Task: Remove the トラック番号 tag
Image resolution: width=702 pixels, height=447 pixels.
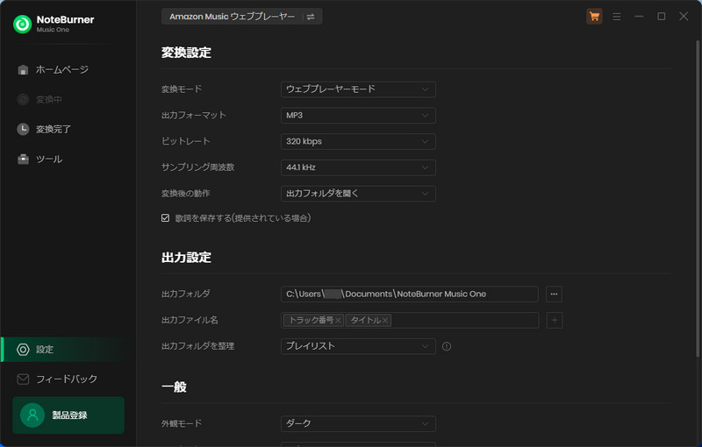Action: tap(338, 321)
